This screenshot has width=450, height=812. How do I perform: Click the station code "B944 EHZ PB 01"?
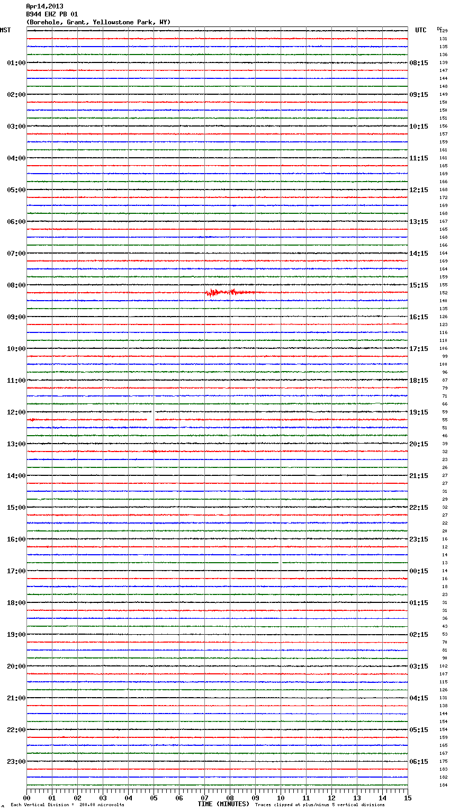52,14
